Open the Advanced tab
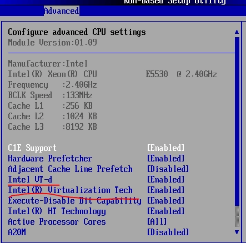Screen dimensions: 246x243 coord(62,11)
